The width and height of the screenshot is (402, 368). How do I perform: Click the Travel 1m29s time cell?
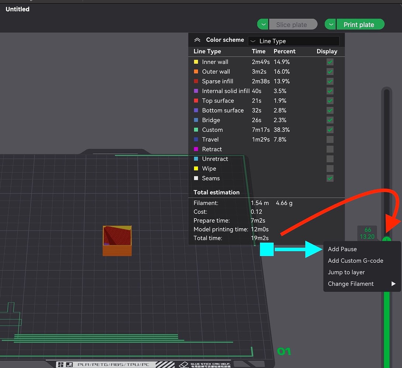point(261,139)
